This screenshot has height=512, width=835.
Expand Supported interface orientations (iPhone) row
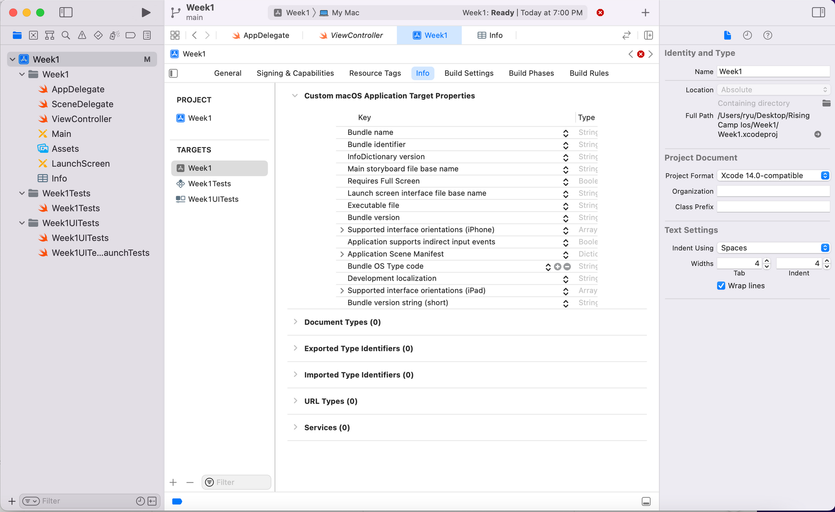pos(342,230)
